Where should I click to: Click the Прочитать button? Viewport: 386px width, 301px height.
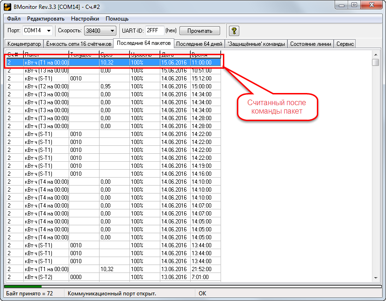pyautogui.click(x=200, y=31)
